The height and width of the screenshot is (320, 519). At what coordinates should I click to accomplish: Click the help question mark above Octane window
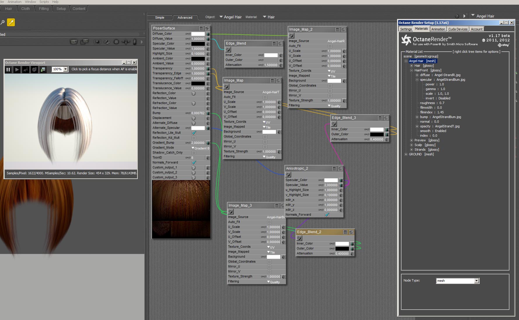[x=457, y=16]
